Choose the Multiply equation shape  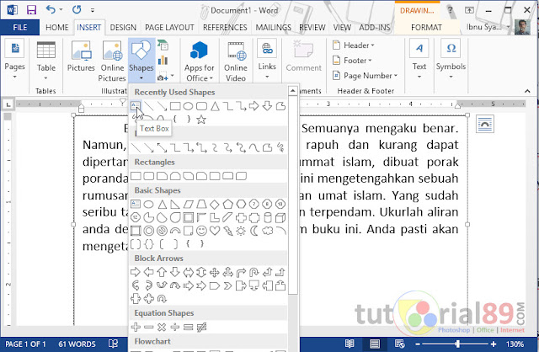pyautogui.click(x=162, y=327)
